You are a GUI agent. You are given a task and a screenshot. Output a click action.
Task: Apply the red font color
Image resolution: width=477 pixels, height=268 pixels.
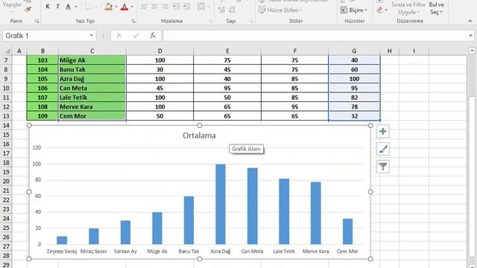tap(124, 7)
